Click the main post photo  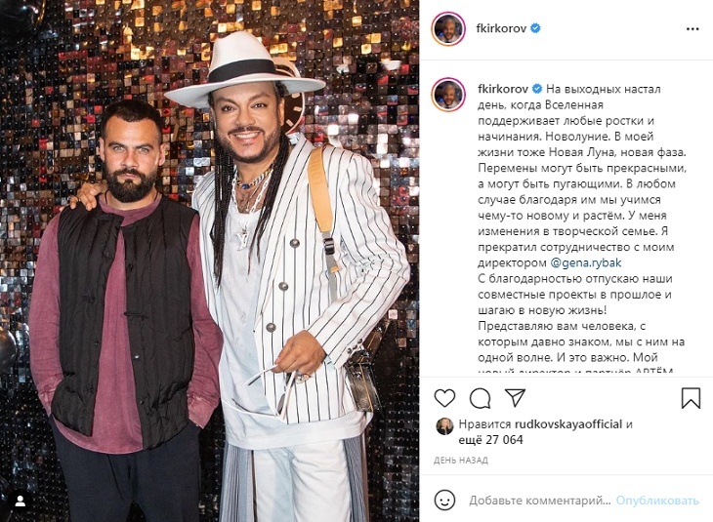[x=209, y=261]
